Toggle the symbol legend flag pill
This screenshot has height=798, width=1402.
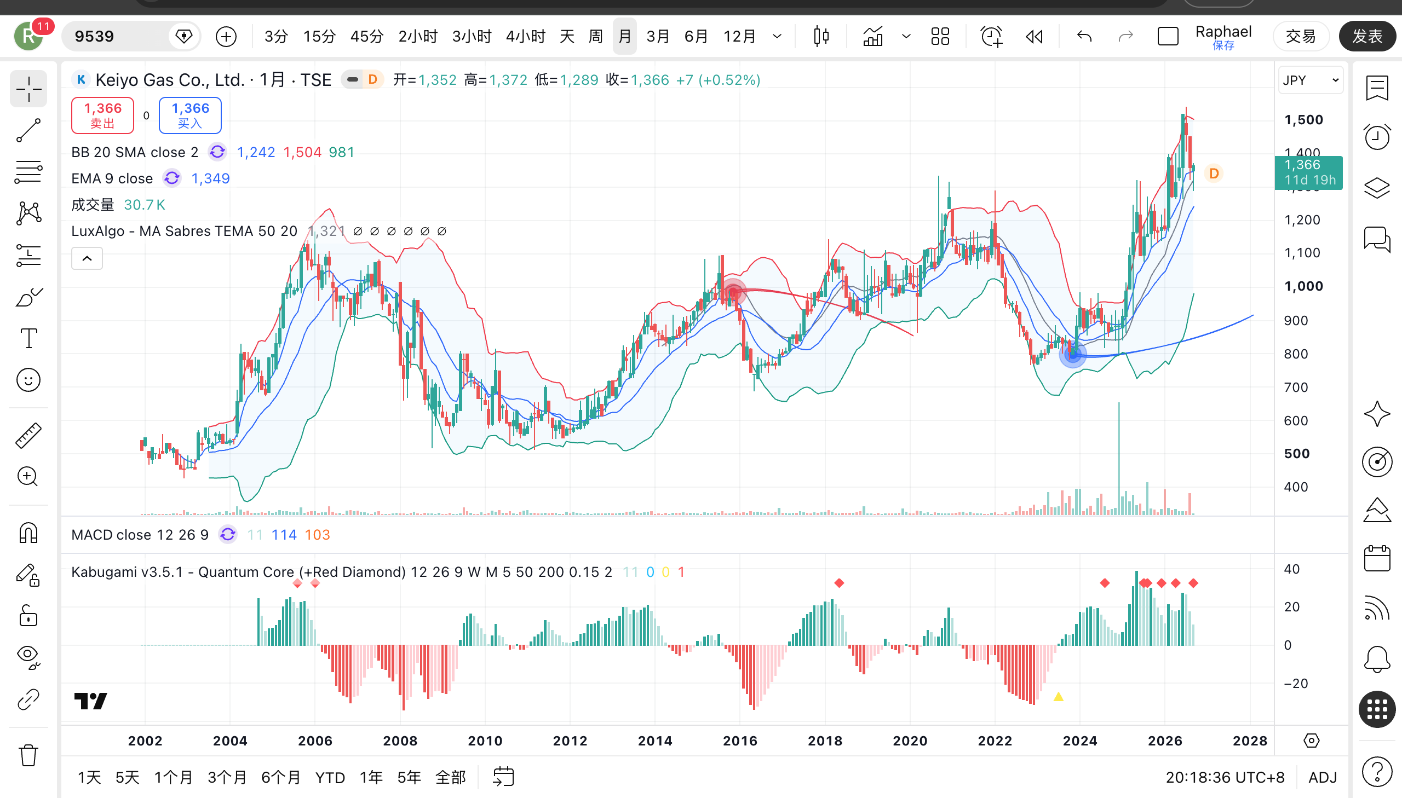pos(353,80)
